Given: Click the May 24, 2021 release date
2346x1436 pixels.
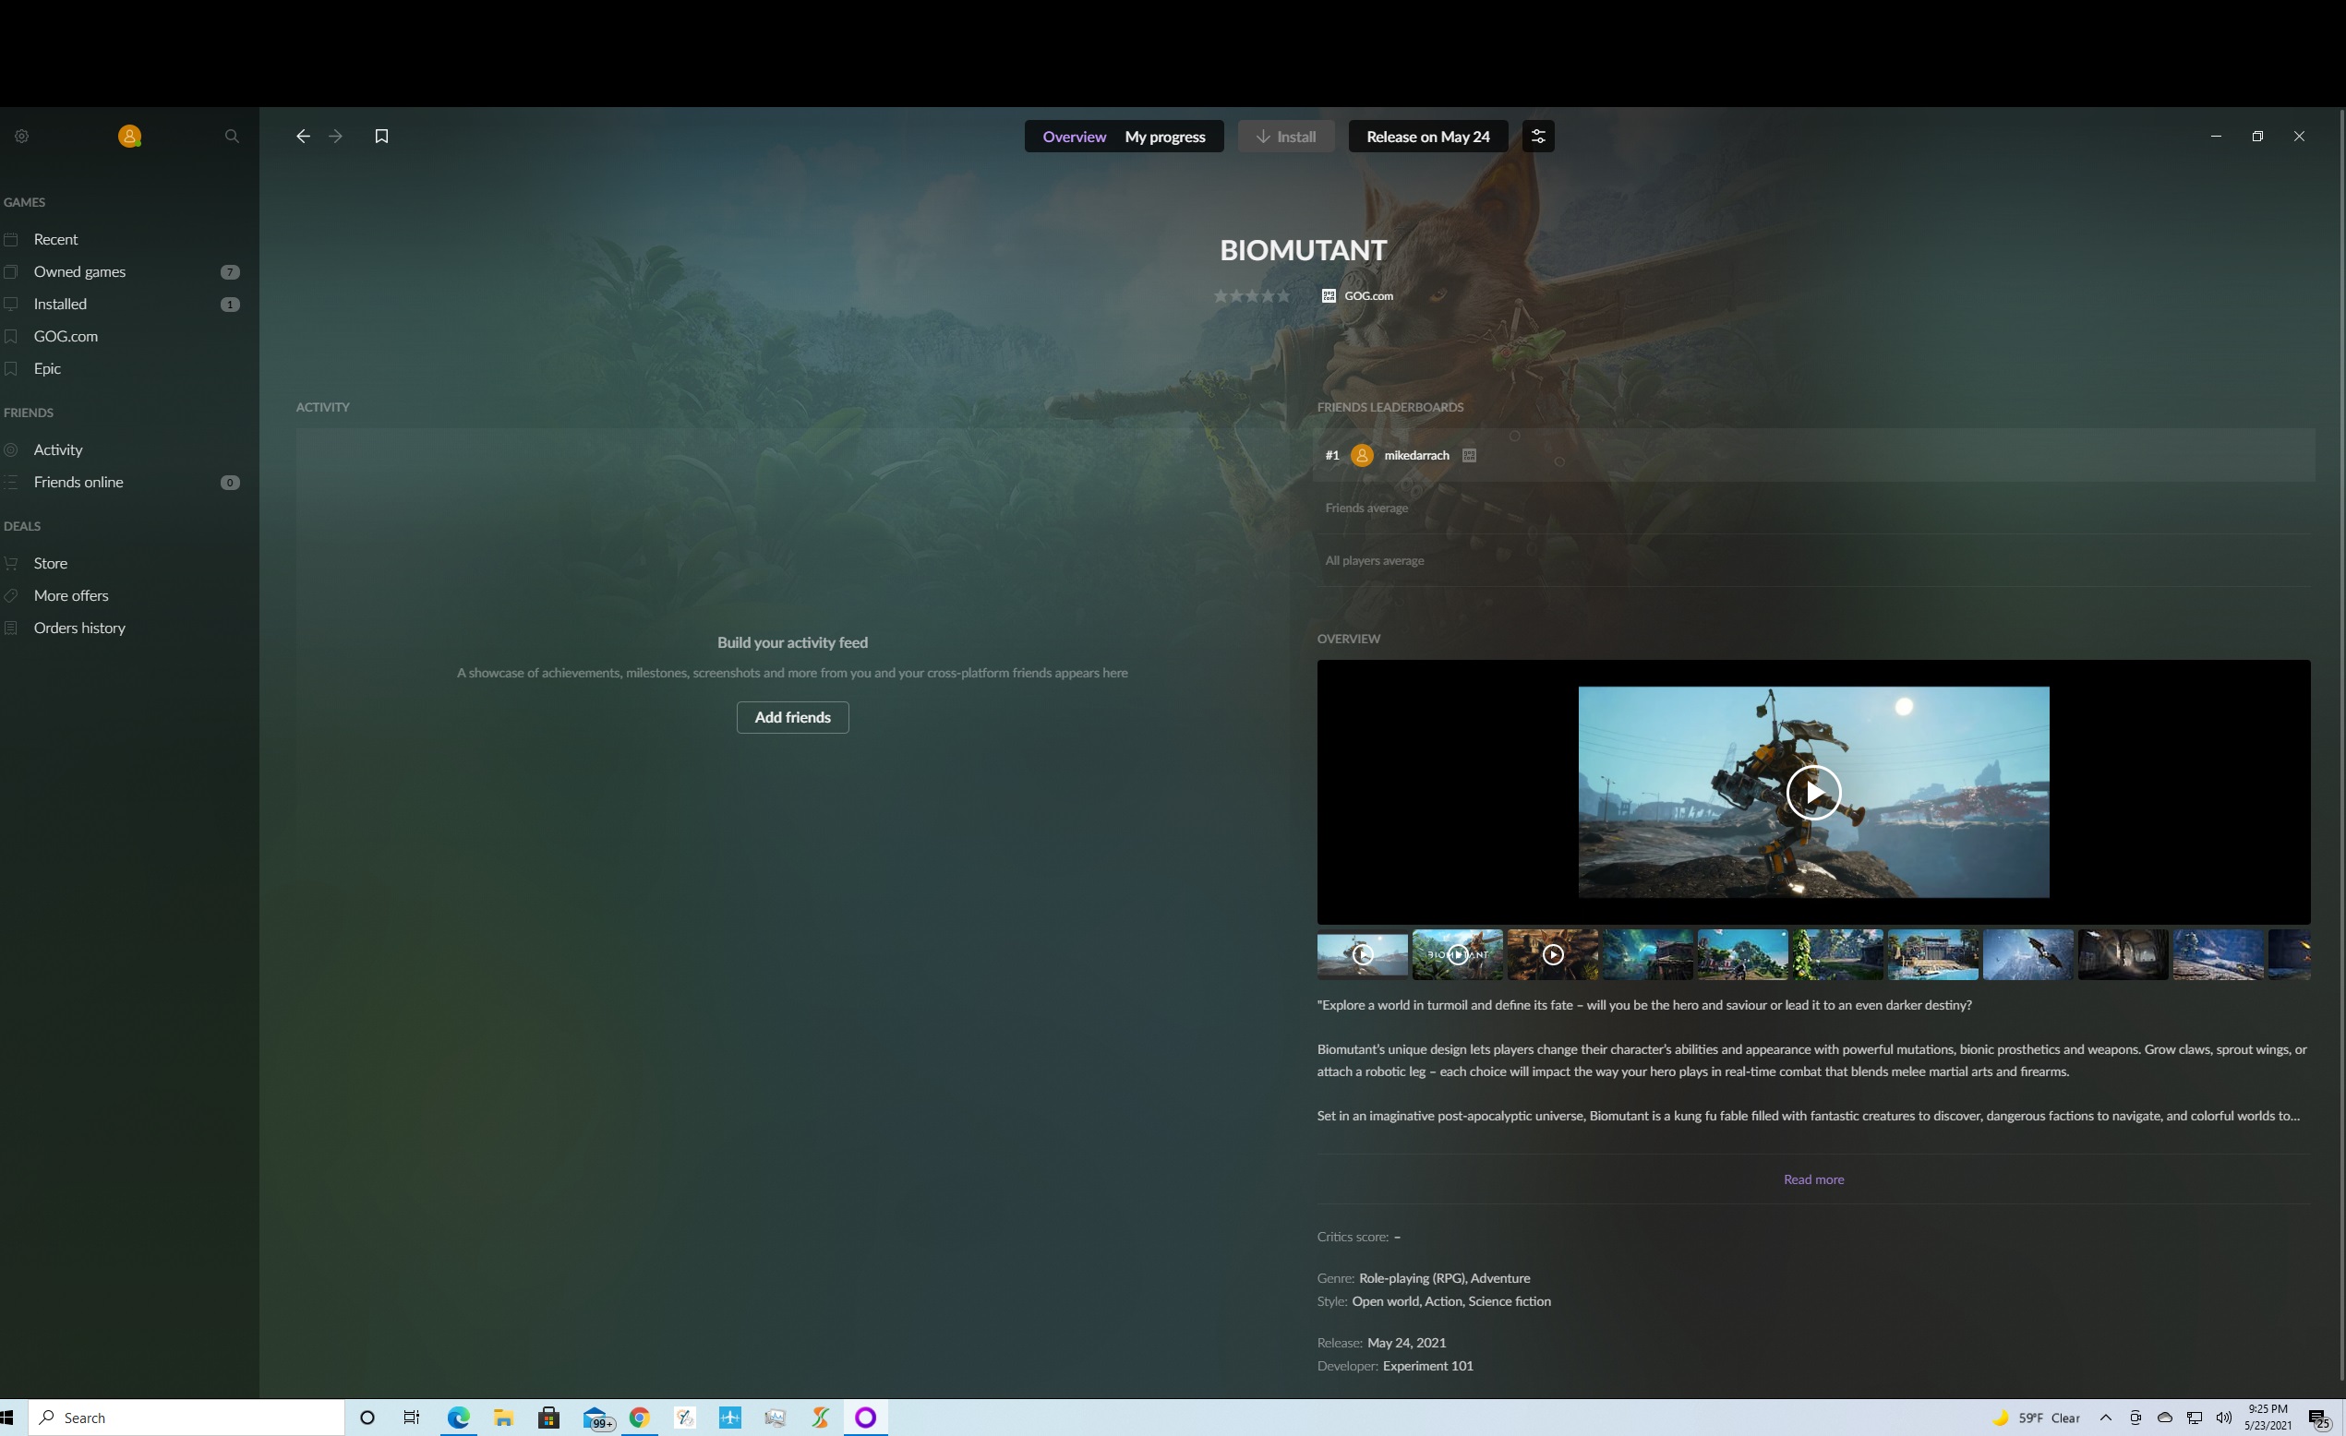Looking at the screenshot, I should coord(1406,1343).
